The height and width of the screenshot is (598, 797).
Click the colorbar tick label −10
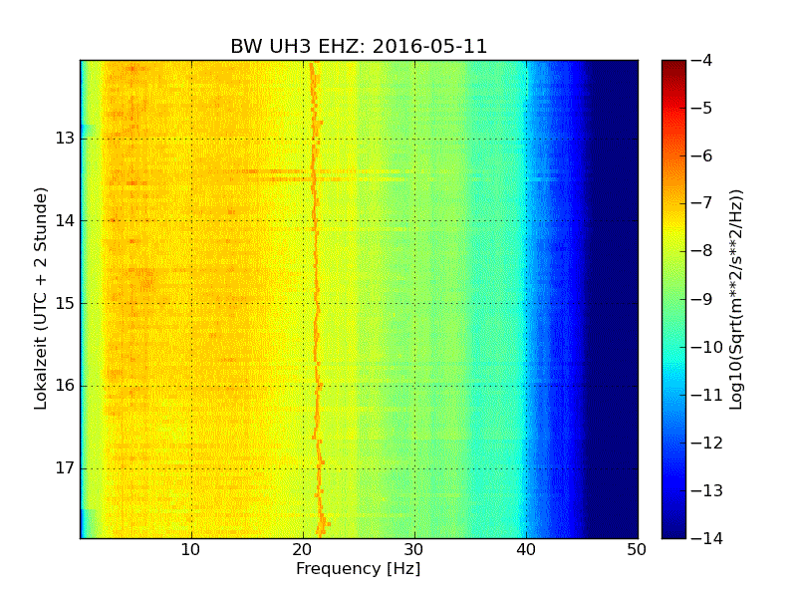coord(706,347)
